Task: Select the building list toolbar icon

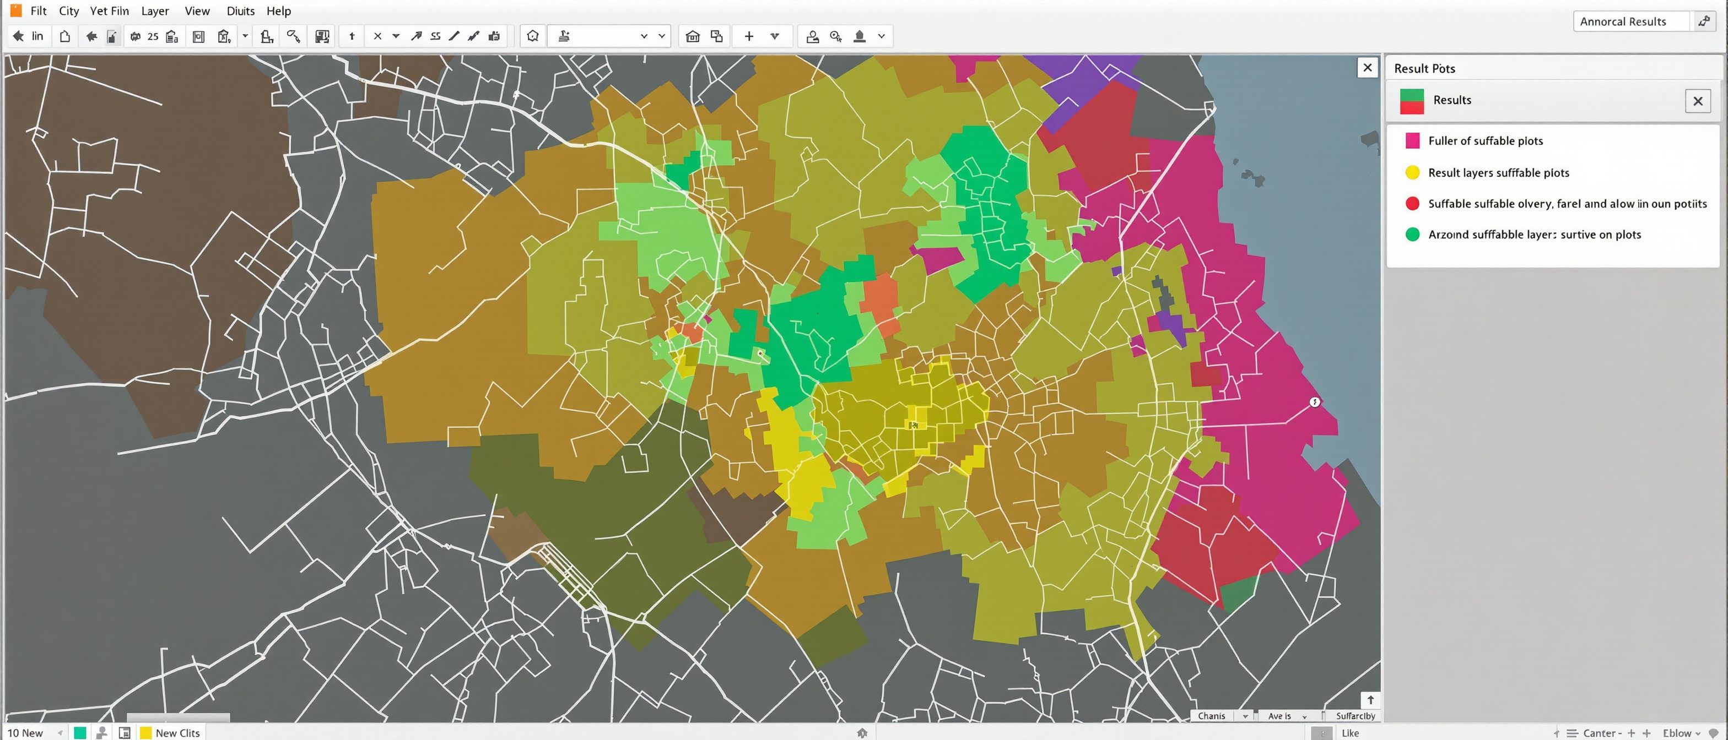Action: tap(172, 36)
